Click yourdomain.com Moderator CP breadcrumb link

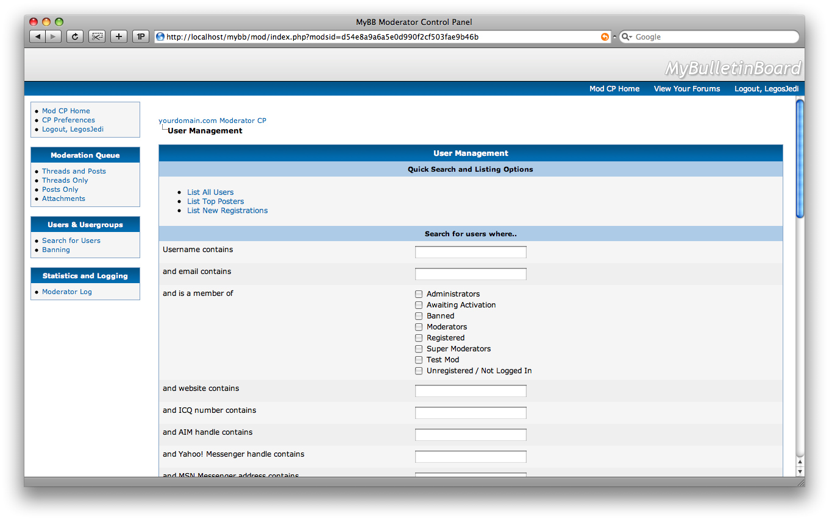click(x=212, y=121)
